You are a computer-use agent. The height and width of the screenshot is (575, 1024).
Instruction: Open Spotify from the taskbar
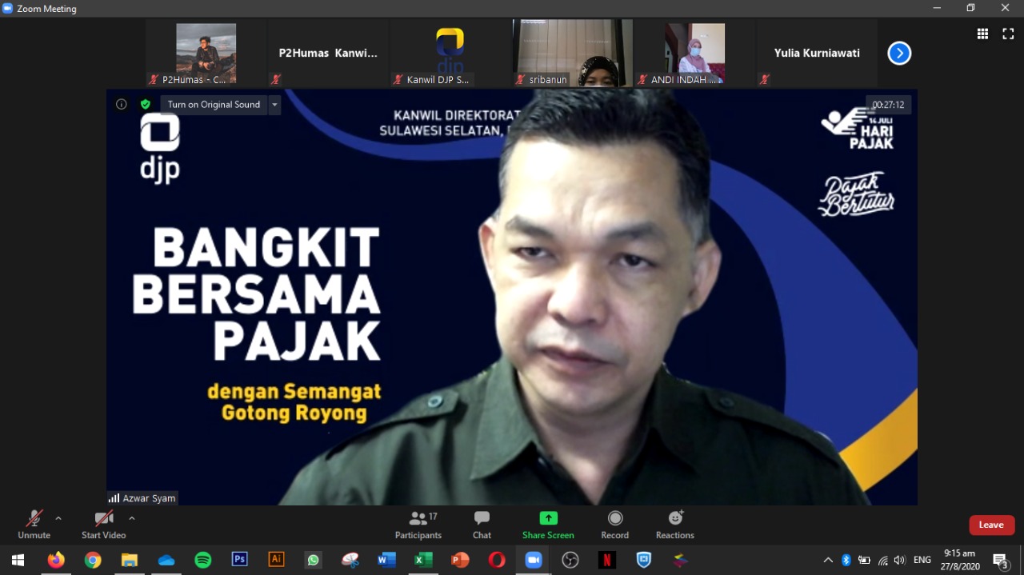pyautogui.click(x=203, y=560)
